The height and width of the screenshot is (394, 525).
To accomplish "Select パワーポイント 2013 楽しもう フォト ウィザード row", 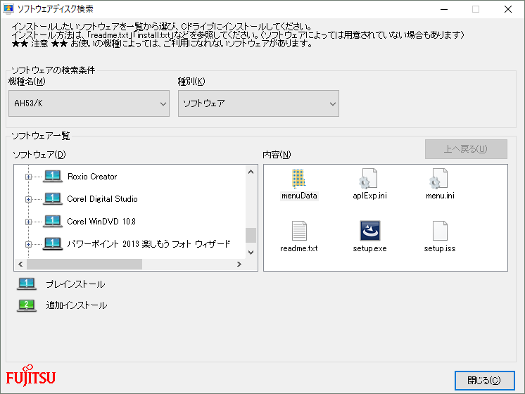I will (148, 243).
